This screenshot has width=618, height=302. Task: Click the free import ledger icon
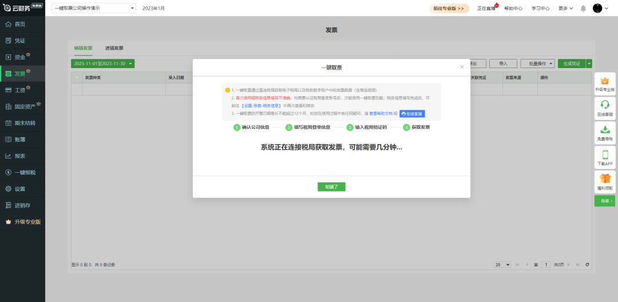tap(605, 129)
